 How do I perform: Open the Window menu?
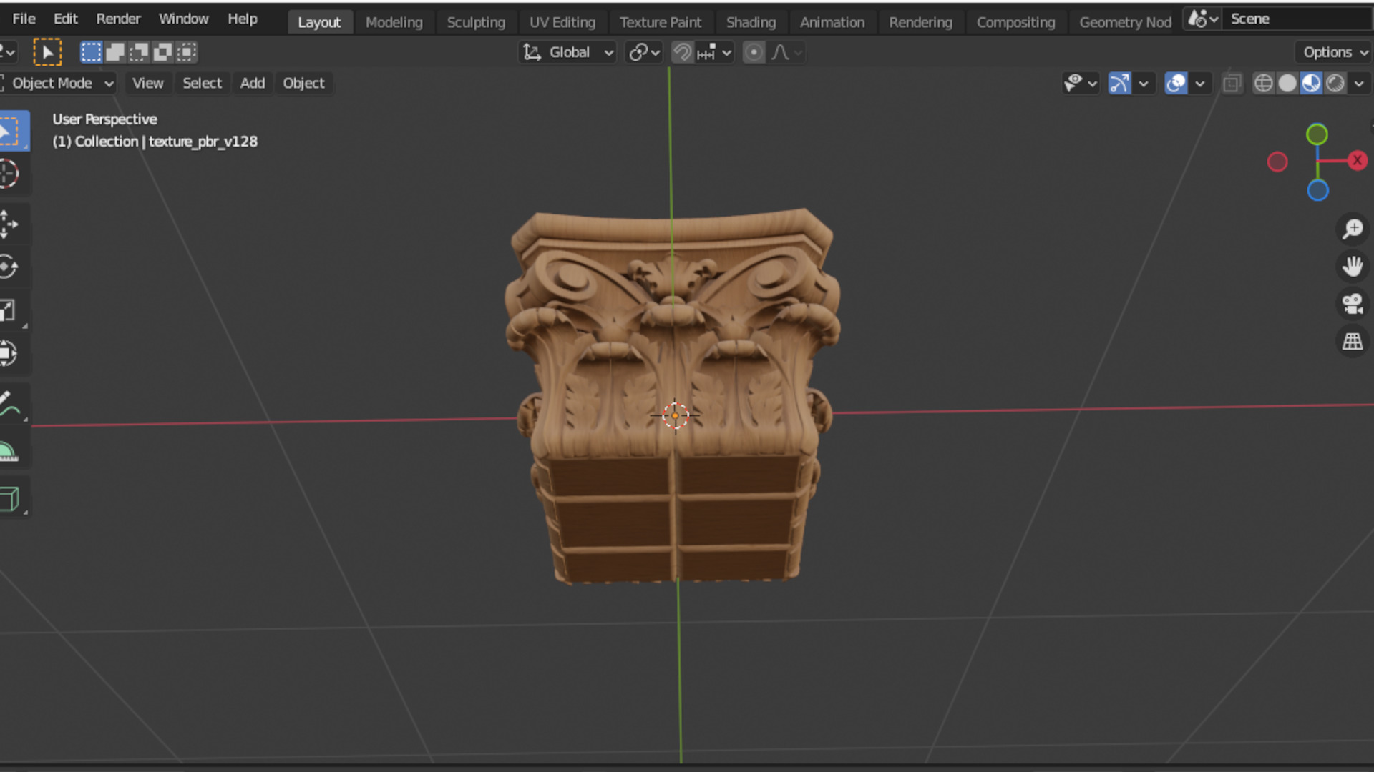tap(183, 19)
